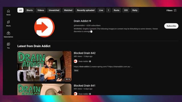
Task: Select the Videos filter chip
Action: [x=41, y=10]
